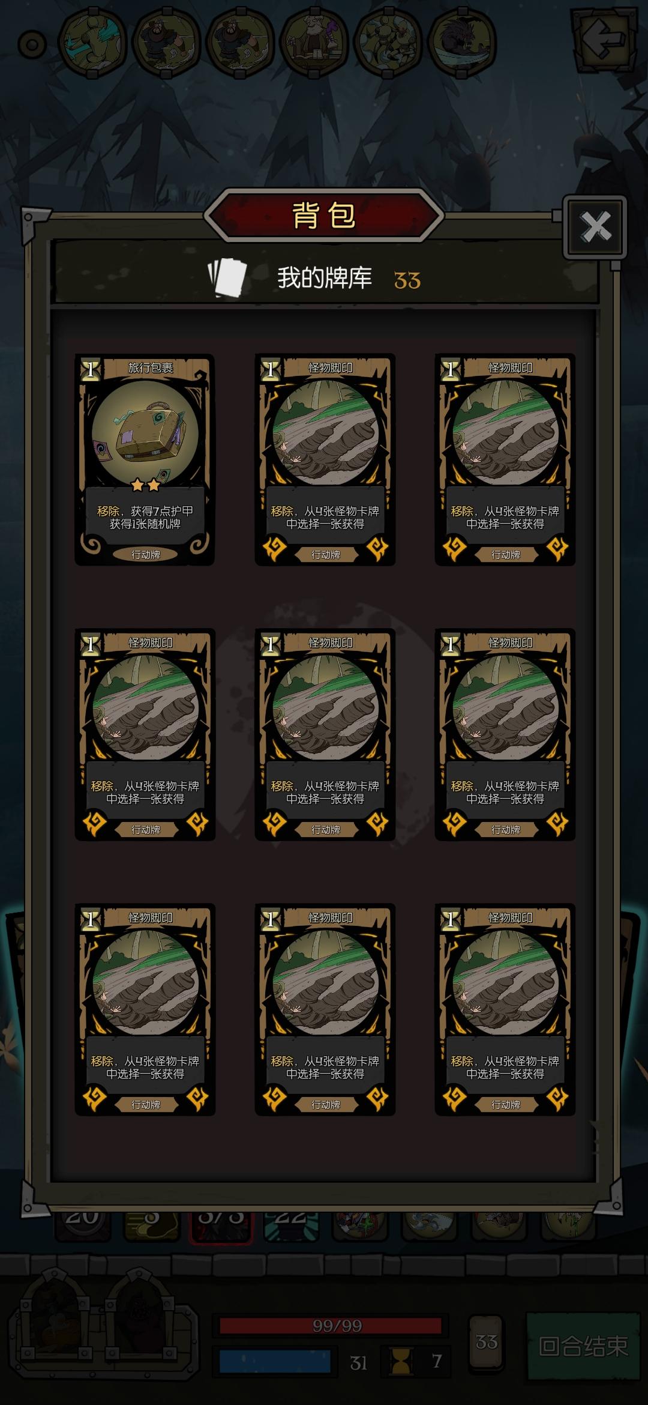
Task: Tap the 我的牌库 deck header label
Action: point(325,278)
